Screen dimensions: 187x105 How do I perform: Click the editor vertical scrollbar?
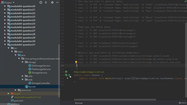[x=186, y=60]
